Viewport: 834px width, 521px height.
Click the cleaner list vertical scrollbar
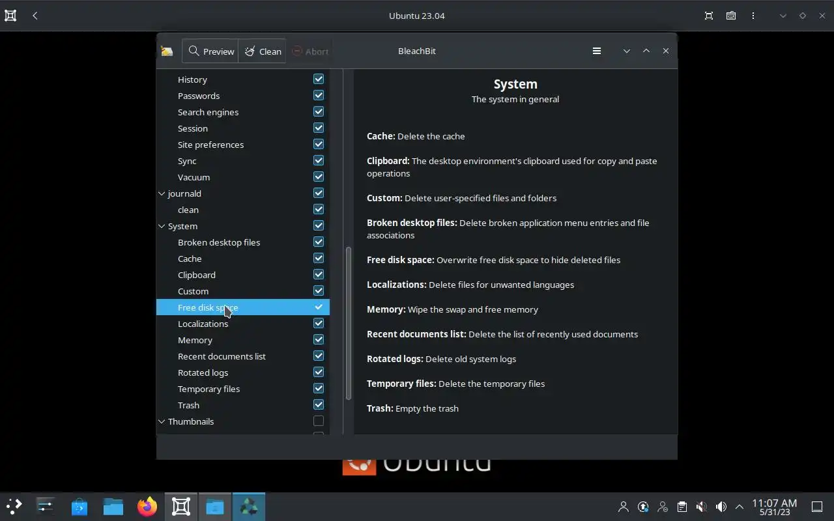coord(349,323)
